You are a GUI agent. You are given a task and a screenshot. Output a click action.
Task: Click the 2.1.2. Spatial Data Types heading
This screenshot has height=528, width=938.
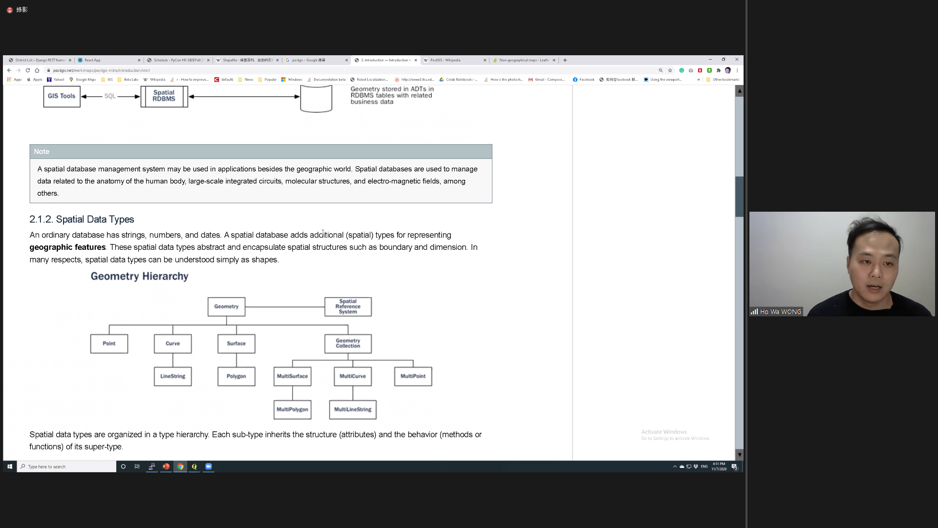click(82, 220)
